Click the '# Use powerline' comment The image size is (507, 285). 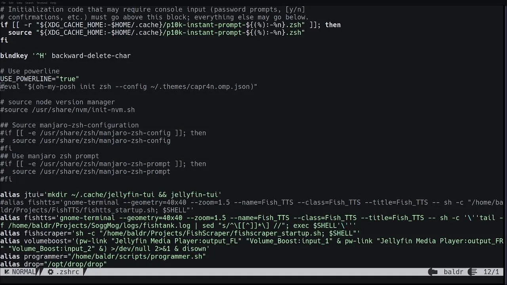(30, 71)
